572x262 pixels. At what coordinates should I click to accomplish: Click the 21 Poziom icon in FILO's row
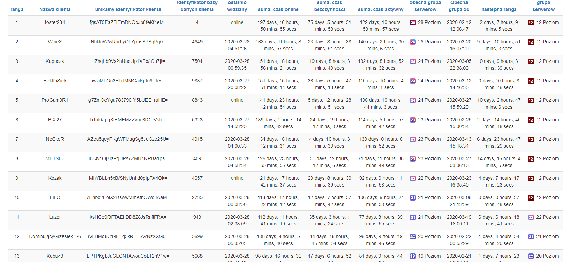click(413, 198)
